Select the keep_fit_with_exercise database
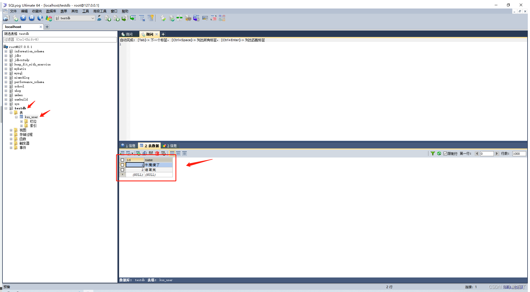 pyautogui.click(x=32, y=64)
